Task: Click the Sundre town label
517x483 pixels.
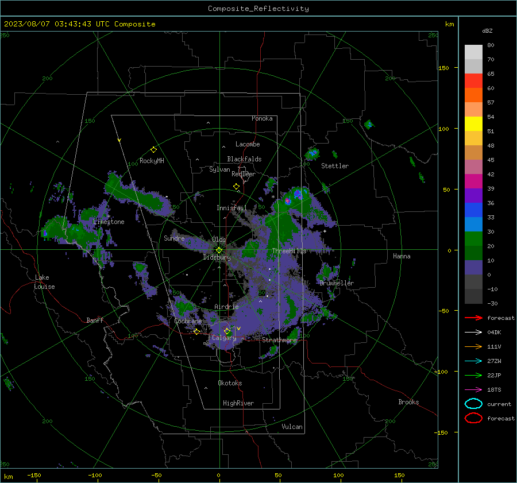Action: coord(174,238)
